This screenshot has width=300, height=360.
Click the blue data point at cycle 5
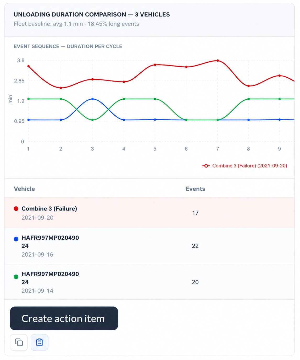(155, 120)
